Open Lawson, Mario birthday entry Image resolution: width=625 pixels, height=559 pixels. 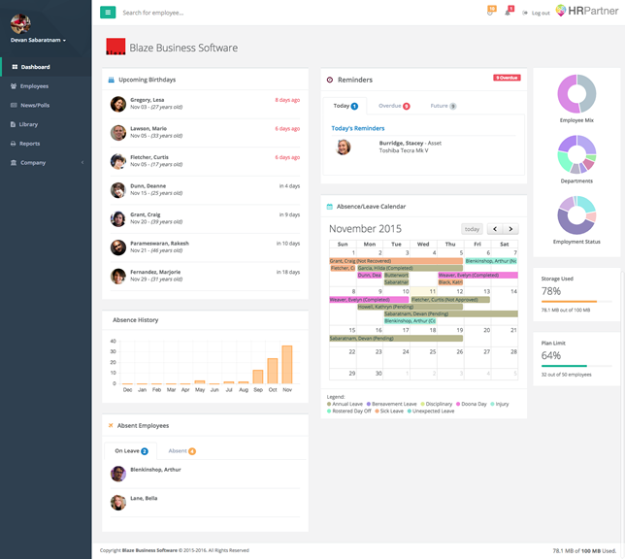205,133
